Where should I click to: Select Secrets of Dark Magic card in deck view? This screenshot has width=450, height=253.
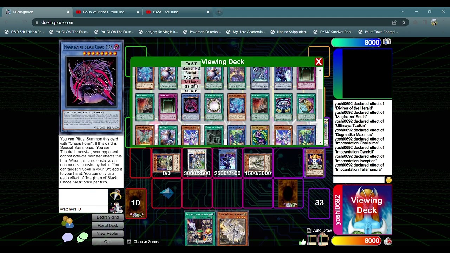283,107
